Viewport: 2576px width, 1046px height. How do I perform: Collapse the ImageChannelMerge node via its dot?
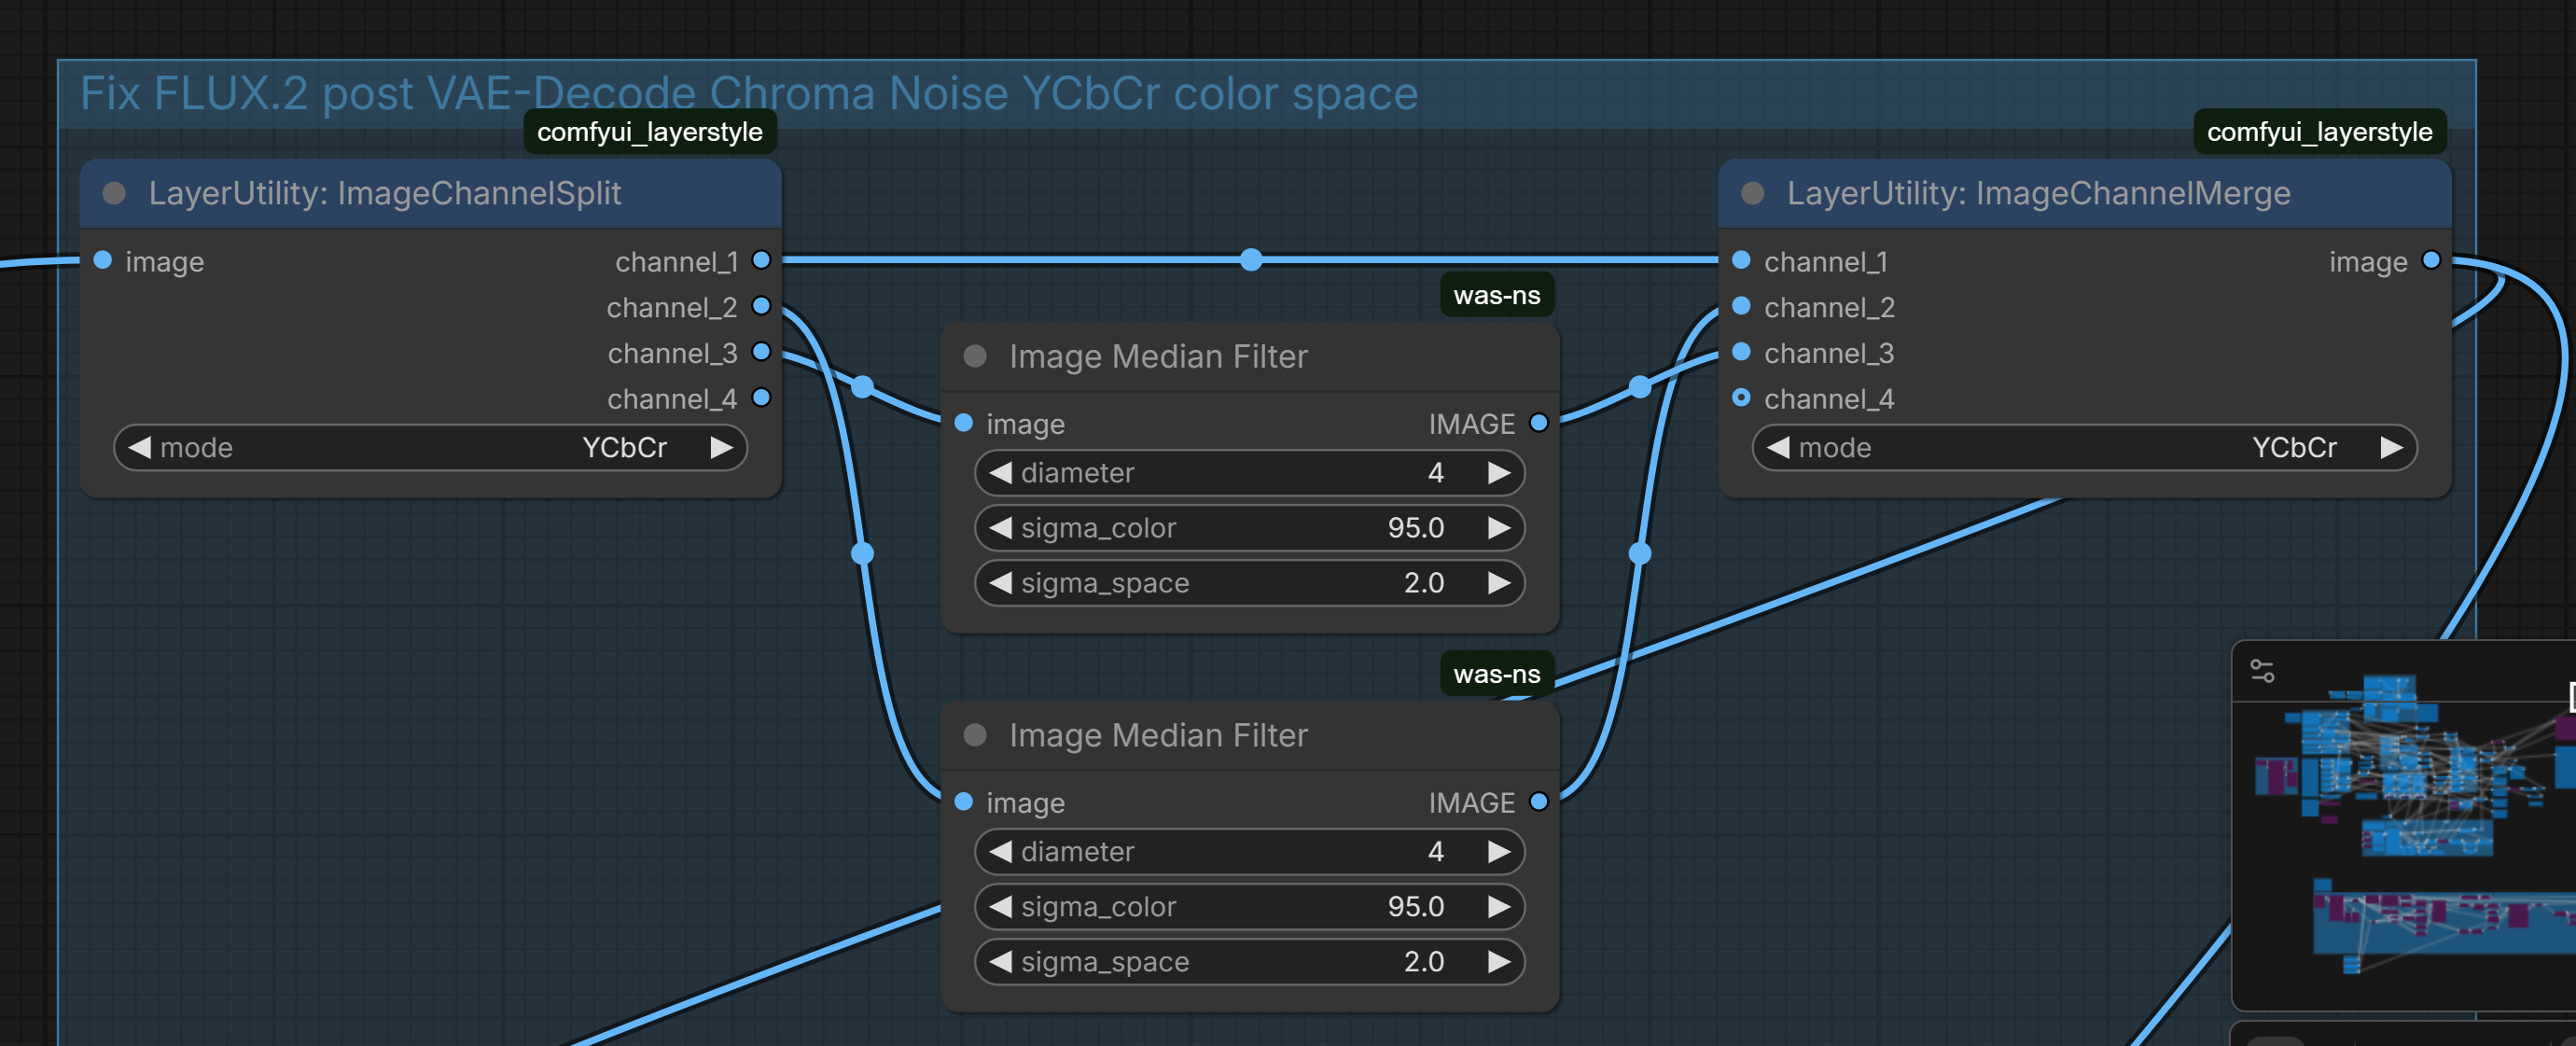coord(1752,193)
